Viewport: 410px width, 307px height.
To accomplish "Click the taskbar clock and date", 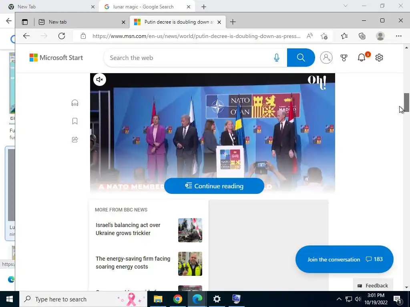I will coord(376,299).
